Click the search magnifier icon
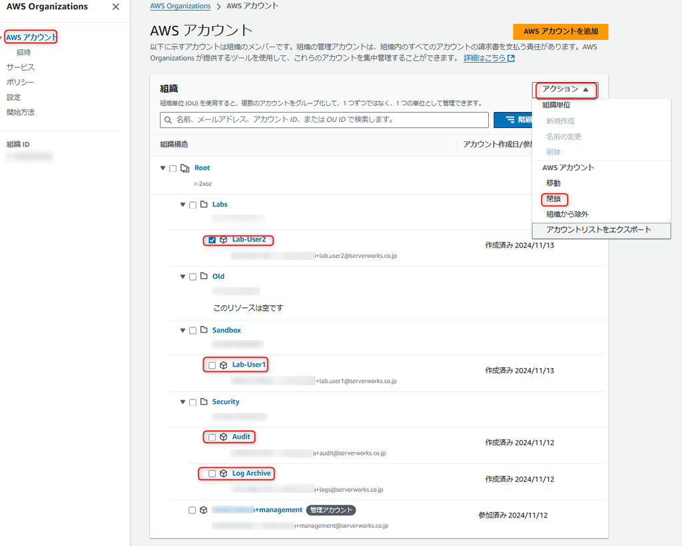682x546 pixels. [168, 120]
